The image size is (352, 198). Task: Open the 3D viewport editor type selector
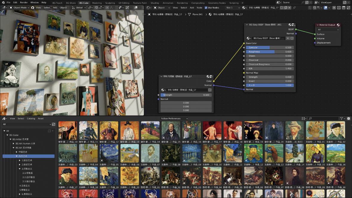pyautogui.click(x=4, y=8)
